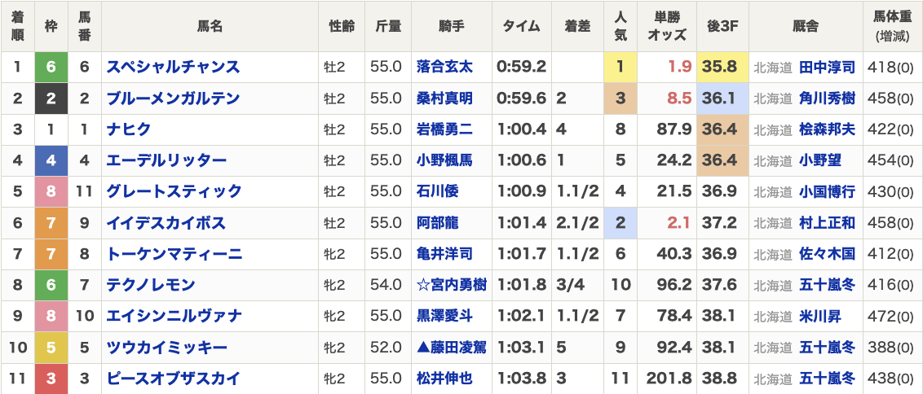The height and width of the screenshot is (394, 923).
Task: Click the yellow frame 5 cell
Action: point(51,348)
